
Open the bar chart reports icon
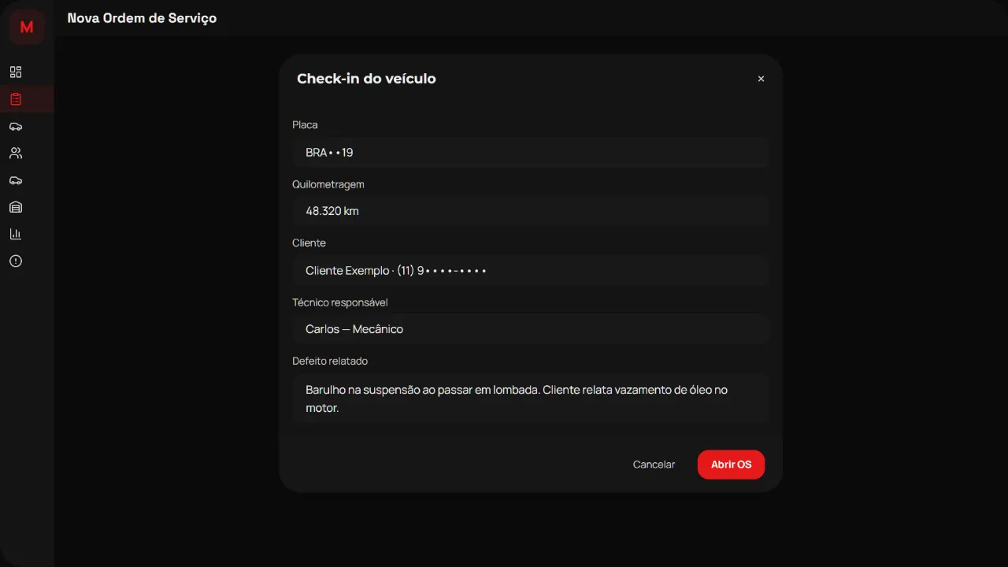[16, 234]
